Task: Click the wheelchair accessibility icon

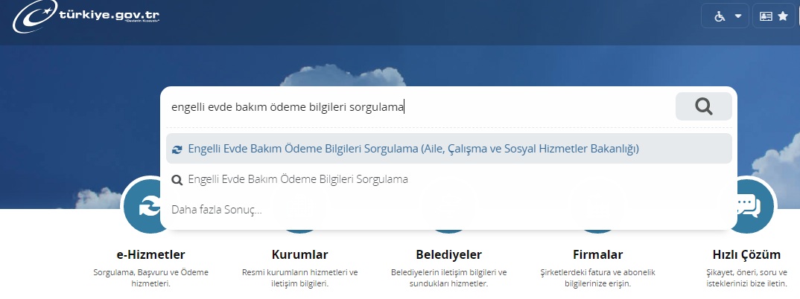Action: [720, 16]
